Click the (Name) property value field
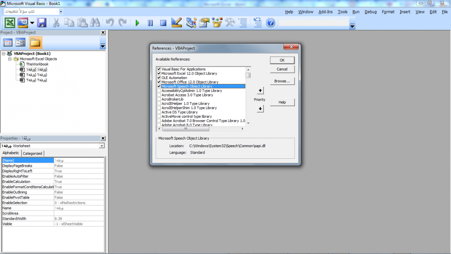Image resolution: width=451 pixels, height=254 pixels. tap(79, 160)
